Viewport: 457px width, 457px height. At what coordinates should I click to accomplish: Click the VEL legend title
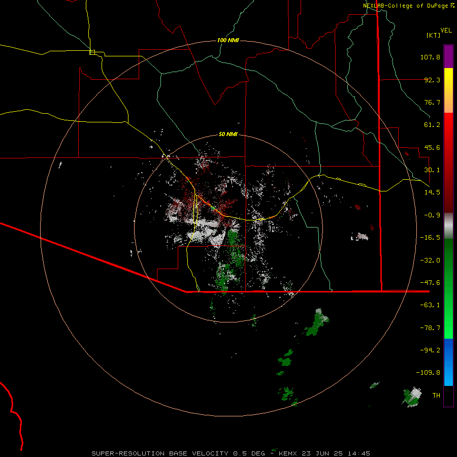coord(446,30)
